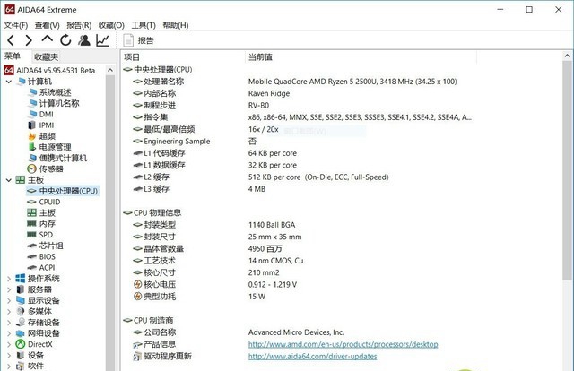Click the 报告 report toolbar button

point(139,40)
